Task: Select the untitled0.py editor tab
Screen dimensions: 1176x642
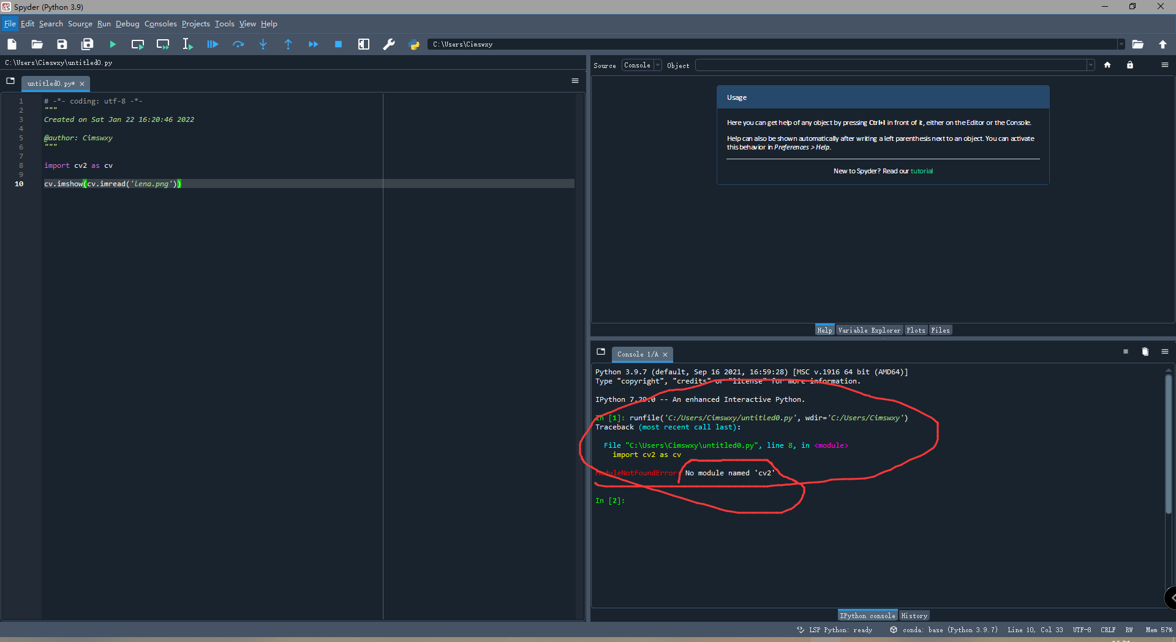Action: point(51,84)
